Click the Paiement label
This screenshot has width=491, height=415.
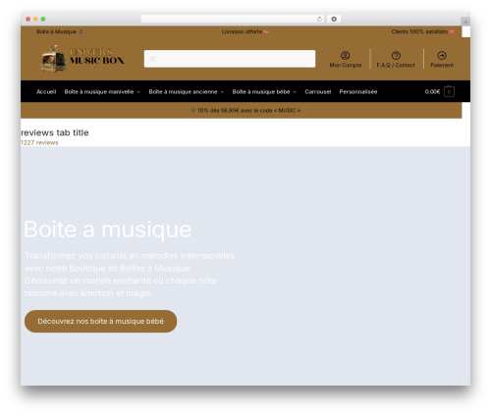coord(442,65)
